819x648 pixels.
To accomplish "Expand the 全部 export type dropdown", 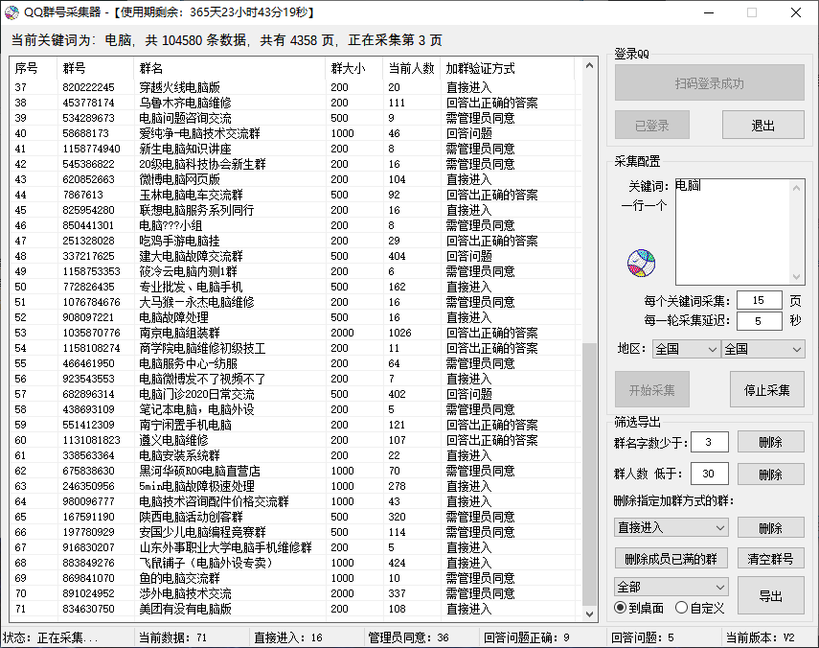I will click(x=671, y=587).
